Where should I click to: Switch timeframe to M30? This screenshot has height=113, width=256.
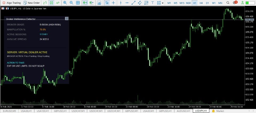click(188, 3)
